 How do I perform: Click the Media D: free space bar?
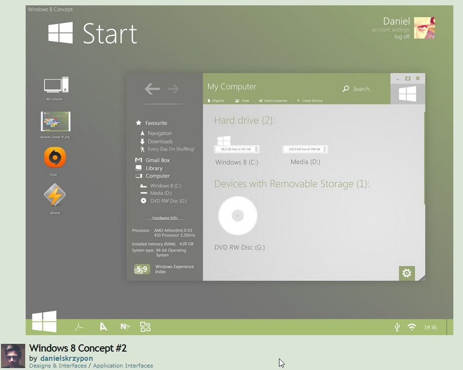coord(305,149)
